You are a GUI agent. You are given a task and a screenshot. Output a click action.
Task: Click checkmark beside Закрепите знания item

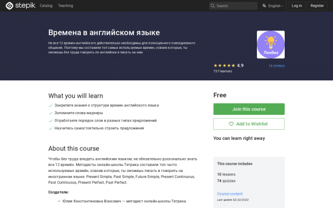pyautogui.click(x=51, y=106)
